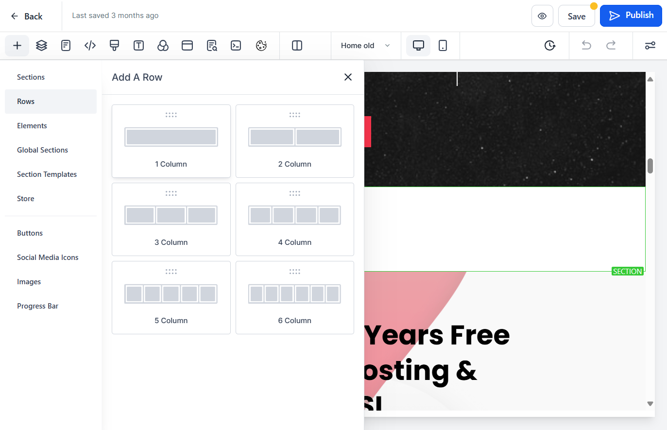667x430 pixels.
Task: Open Global Sections tab
Action: point(51,150)
